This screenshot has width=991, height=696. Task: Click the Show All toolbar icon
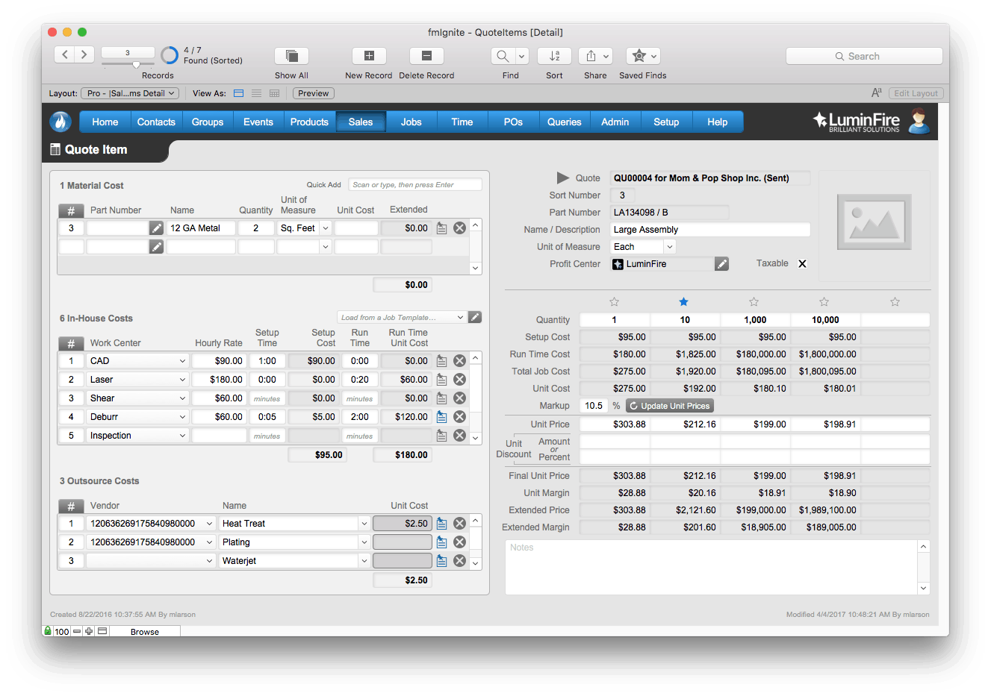point(291,55)
